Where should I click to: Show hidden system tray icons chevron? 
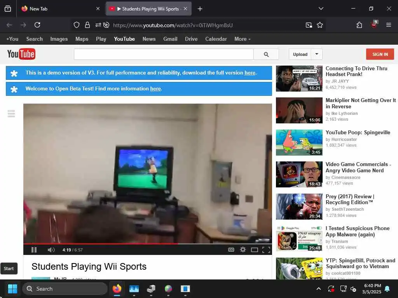pos(319,289)
